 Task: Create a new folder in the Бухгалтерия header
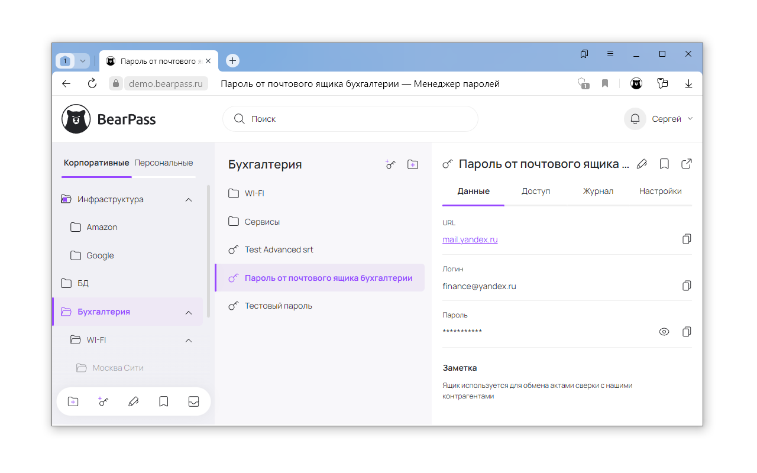[413, 165]
